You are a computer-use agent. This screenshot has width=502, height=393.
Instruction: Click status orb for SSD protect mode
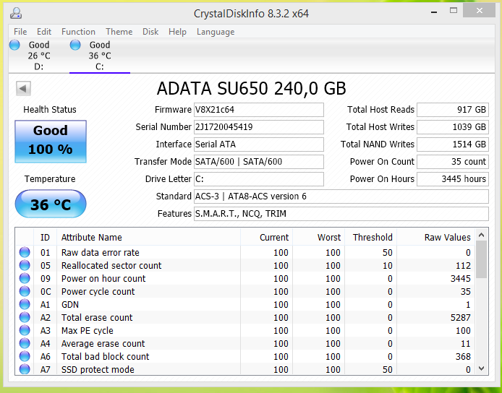(25, 369)
